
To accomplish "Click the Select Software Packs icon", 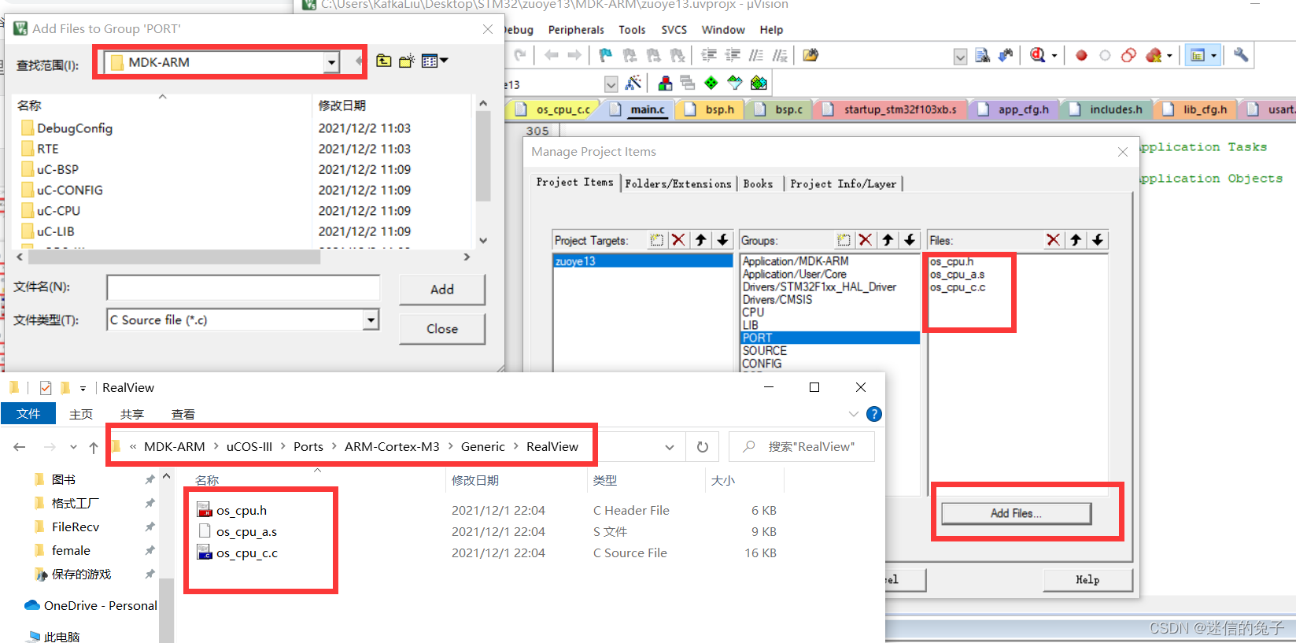I will 735,83.
